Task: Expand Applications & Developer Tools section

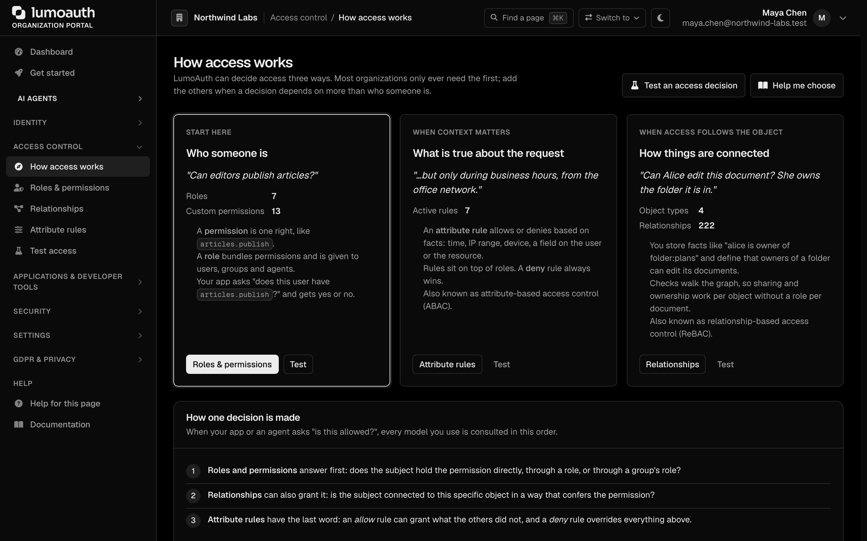Action: tap(78, 282)
